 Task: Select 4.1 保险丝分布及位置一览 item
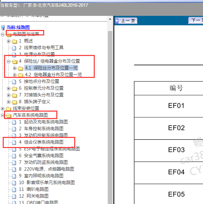point(51,68)
